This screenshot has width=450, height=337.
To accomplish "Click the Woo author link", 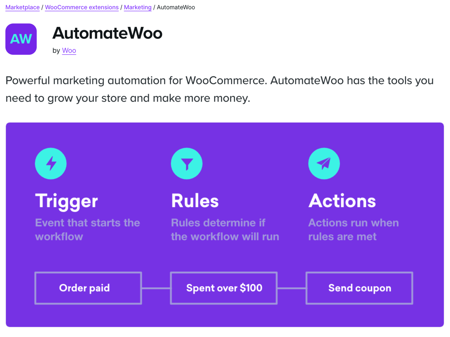I will click(x=69, y=50).
